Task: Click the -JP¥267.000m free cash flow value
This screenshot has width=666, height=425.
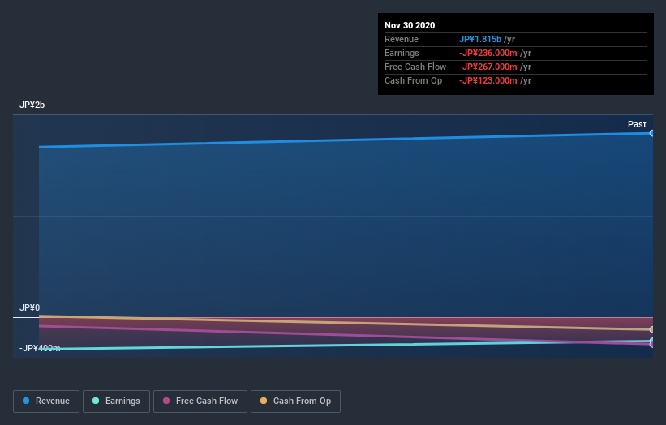Action: pyautogui.click(x=488, y=67)
